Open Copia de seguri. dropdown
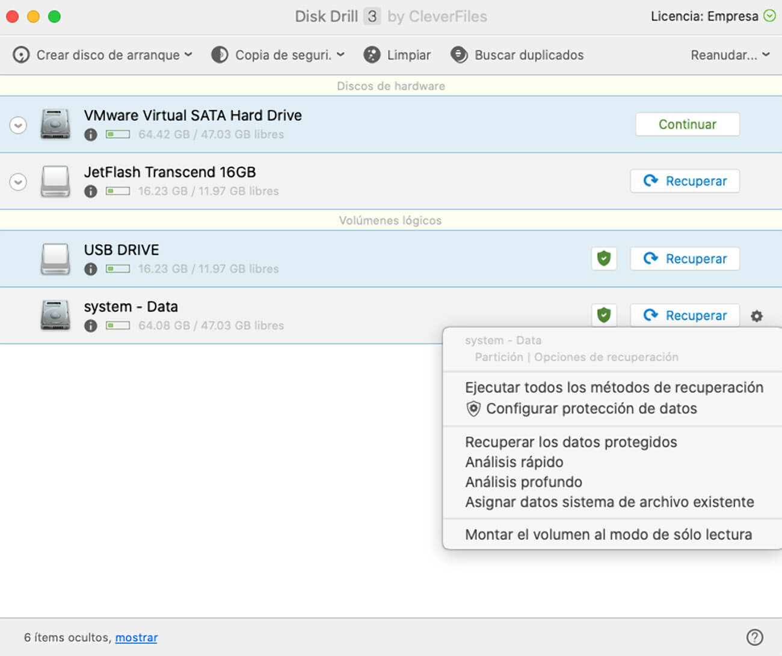 278,55
